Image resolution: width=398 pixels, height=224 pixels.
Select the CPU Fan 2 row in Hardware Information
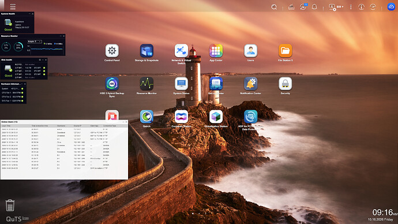13,97
